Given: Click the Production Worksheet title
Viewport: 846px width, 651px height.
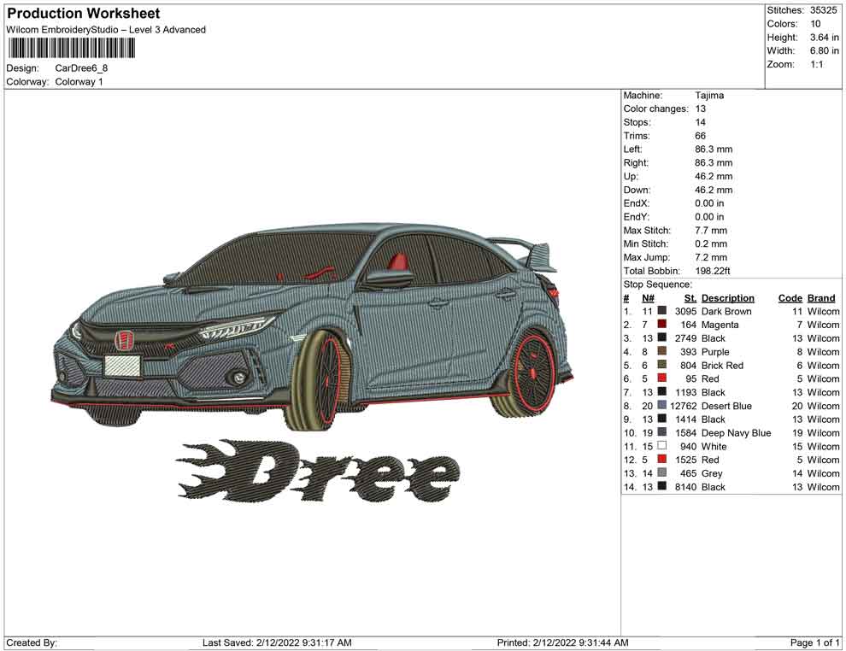Looking at the screenshot, I should tap(83, 14).
